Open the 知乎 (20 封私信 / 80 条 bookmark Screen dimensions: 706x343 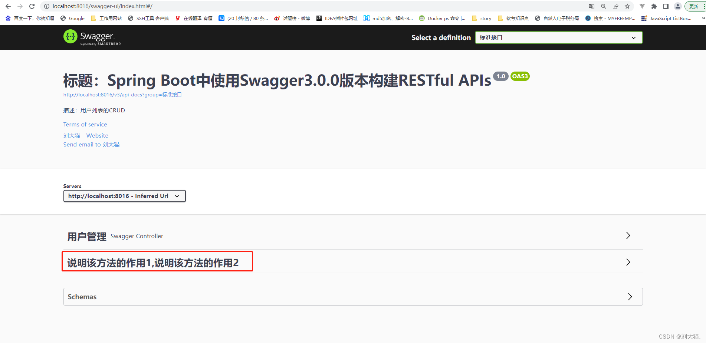[243, 18]
